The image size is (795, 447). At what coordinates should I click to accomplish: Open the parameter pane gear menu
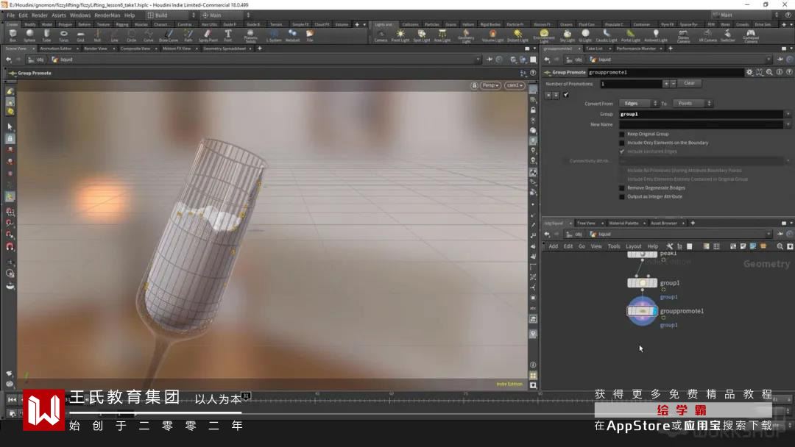click(x=749, y=72)
